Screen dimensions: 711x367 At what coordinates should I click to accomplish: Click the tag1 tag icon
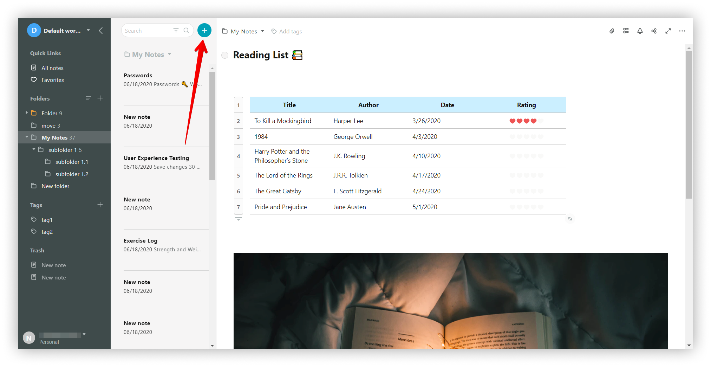click(34, 219)
